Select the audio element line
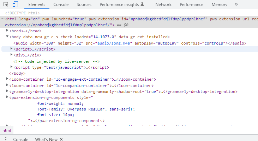Screen dimensions: 258x141 130,43
